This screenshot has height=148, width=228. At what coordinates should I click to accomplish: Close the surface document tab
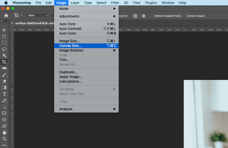click(12, 23)
